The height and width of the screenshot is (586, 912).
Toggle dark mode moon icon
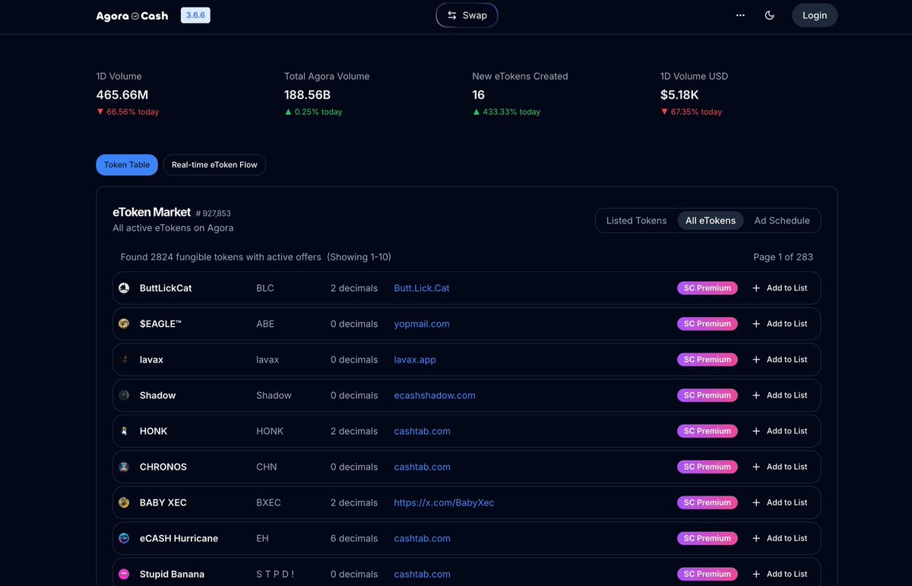[x=770, y=15]
